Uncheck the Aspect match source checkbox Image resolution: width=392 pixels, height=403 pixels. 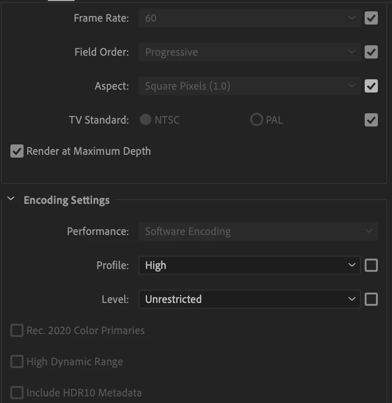point(371,86)
